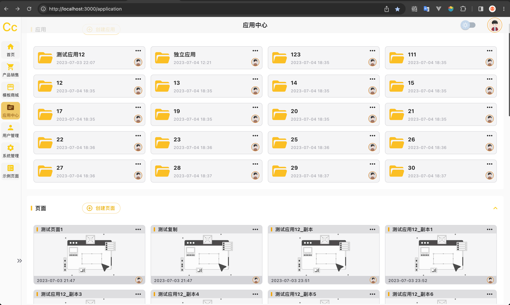Click the 创建页面 button
Viewport: 510px width, 305px height.
[101, 208]
